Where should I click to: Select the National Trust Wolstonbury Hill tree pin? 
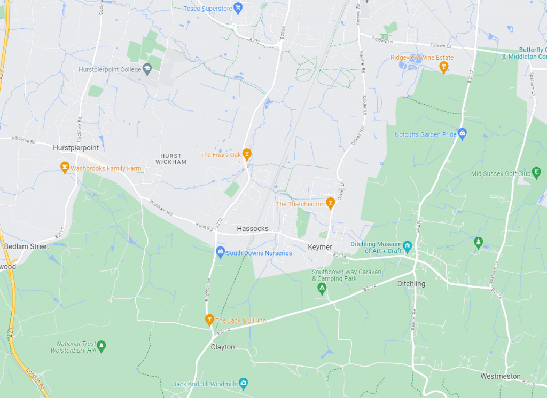pyautogui.click(x=101, y=347)
